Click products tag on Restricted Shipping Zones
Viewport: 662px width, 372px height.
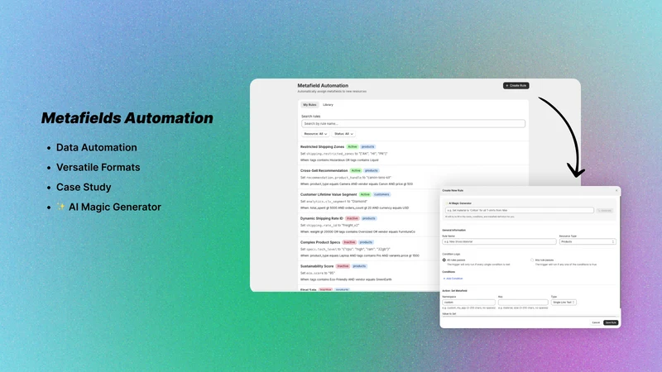[367, 147]
